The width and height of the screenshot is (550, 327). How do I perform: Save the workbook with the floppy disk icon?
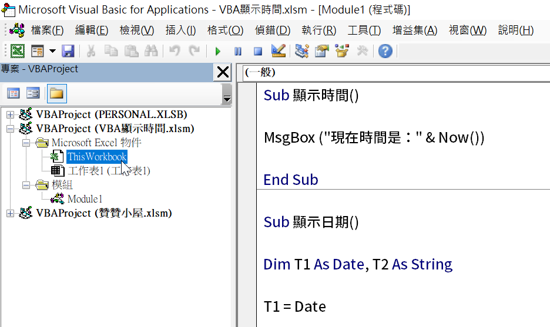click(68, 51)
